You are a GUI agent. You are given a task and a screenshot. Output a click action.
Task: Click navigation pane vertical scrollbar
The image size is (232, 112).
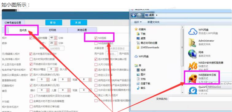(182, 47)
